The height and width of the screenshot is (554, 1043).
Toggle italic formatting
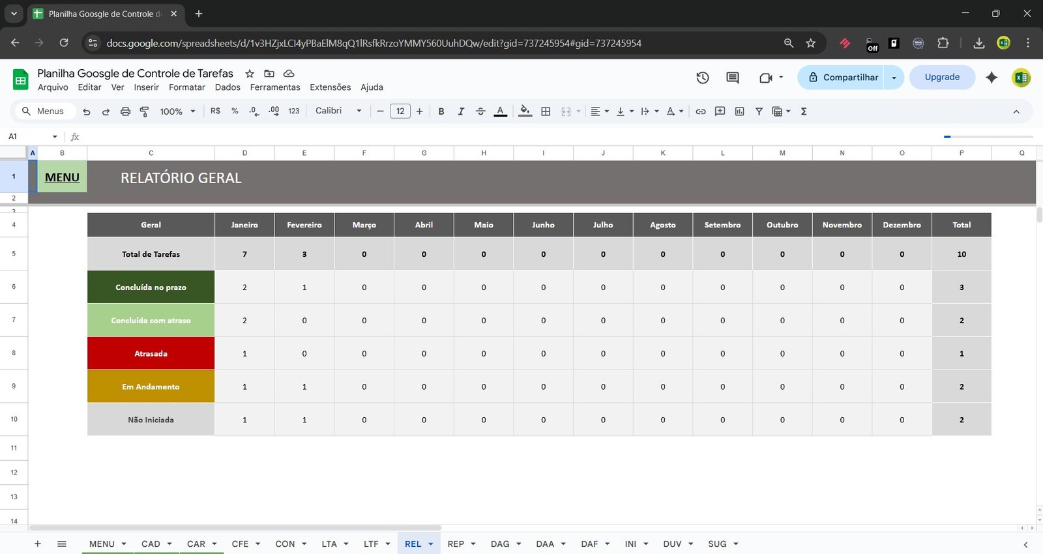click(461, 111)
